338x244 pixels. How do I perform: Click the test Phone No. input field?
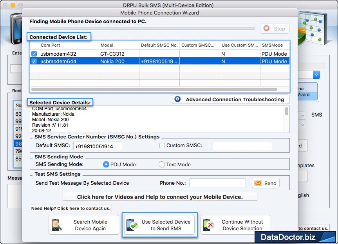point(218,183)
